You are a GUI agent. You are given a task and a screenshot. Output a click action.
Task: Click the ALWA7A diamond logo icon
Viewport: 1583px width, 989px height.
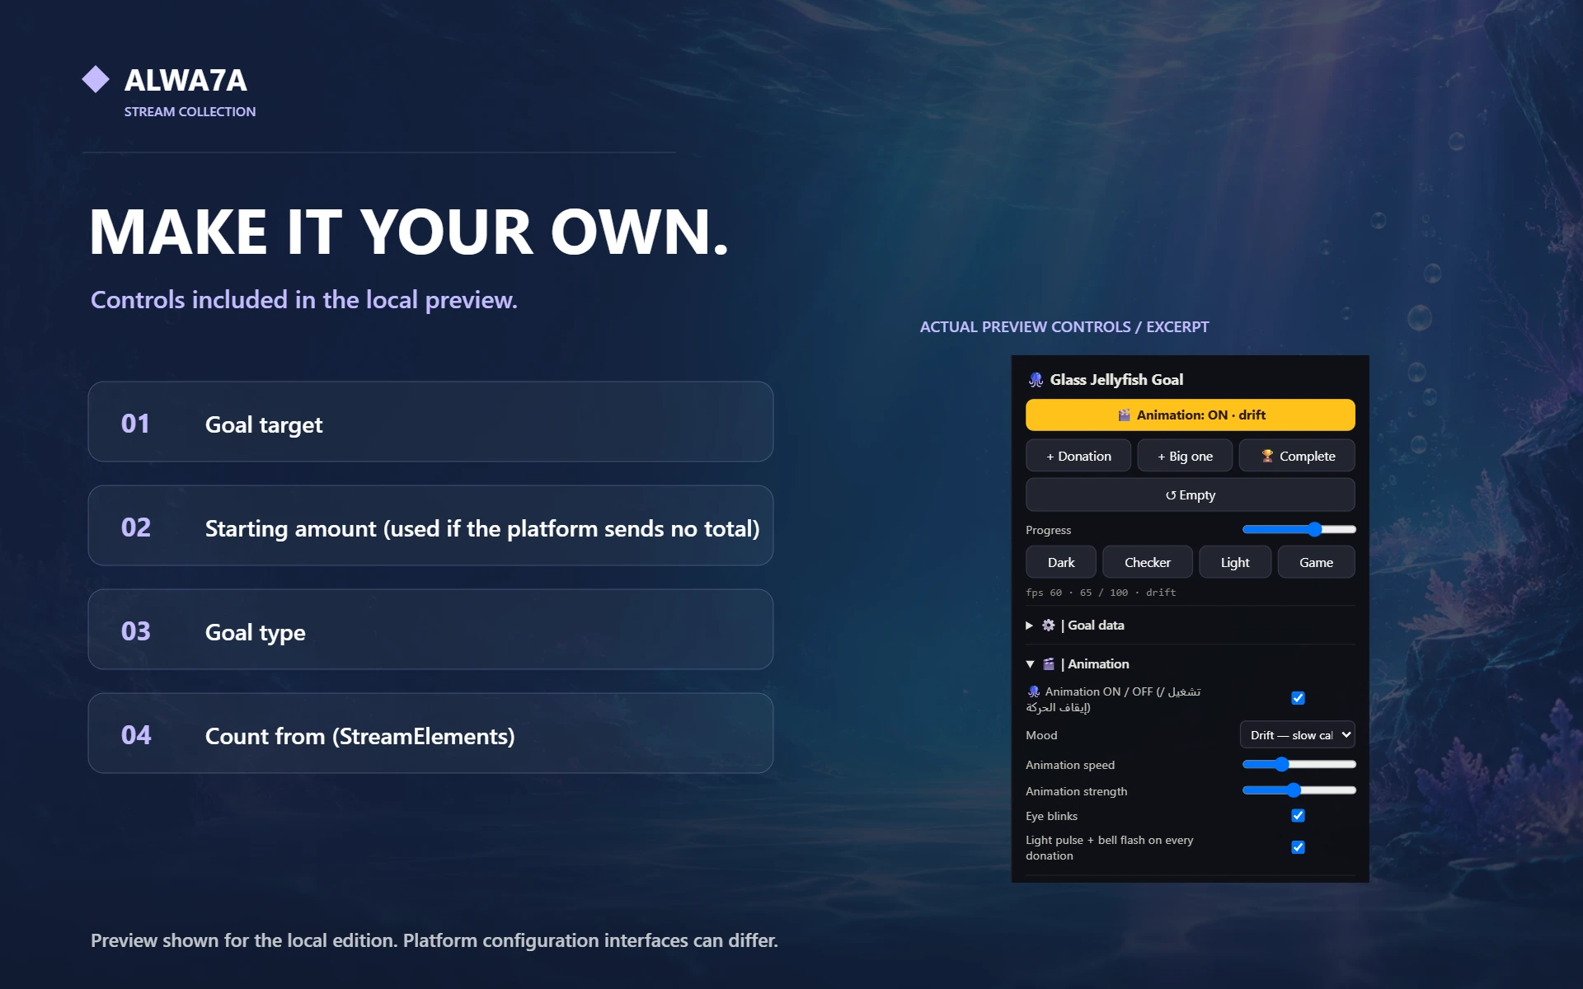96,79
